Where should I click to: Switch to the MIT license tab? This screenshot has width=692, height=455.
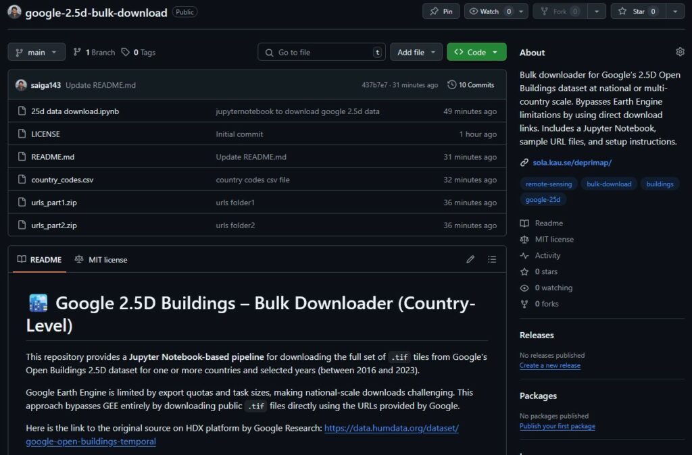tap(101, 260)
